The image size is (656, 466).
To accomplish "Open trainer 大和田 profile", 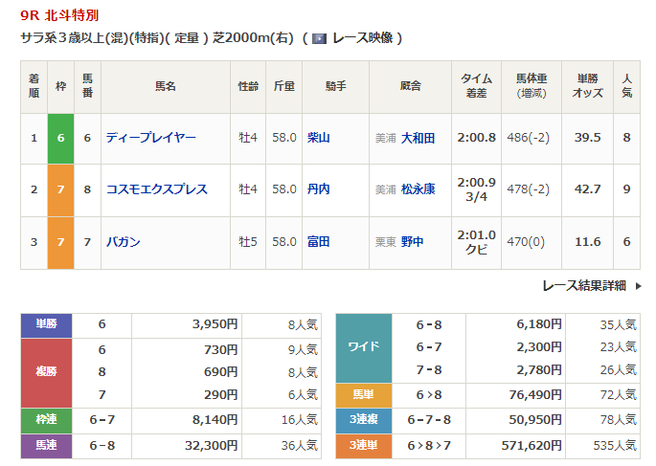I will (x=418, y=138).
